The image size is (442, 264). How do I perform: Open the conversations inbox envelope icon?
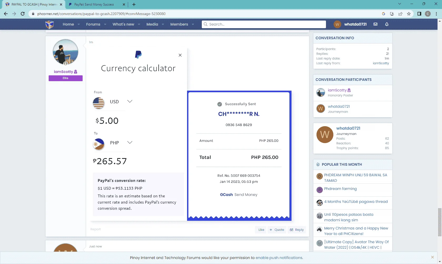375,24
